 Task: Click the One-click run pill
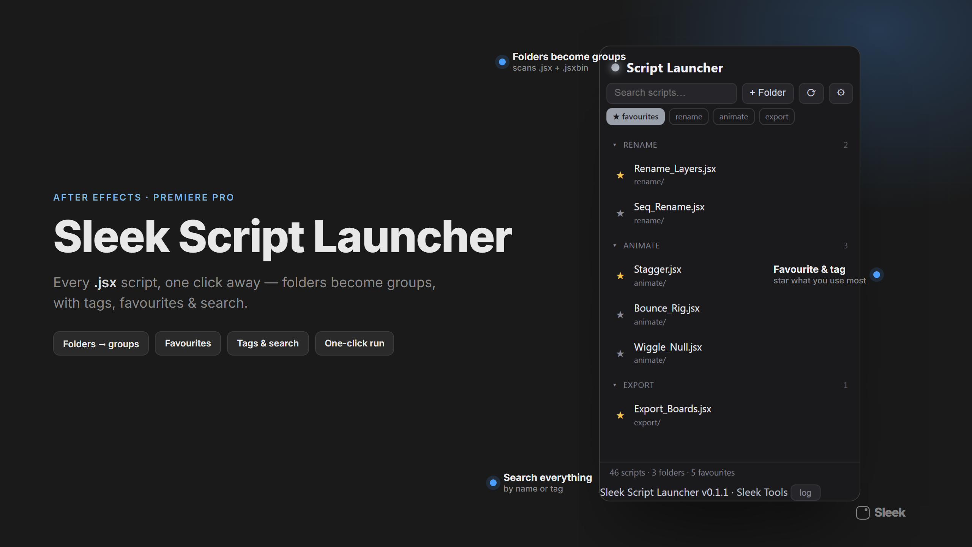coord(355,343)
